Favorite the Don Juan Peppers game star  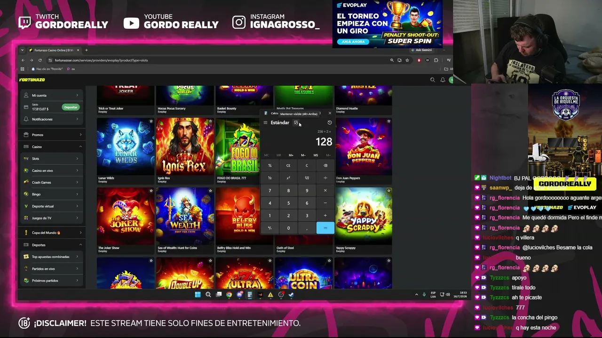388,121
